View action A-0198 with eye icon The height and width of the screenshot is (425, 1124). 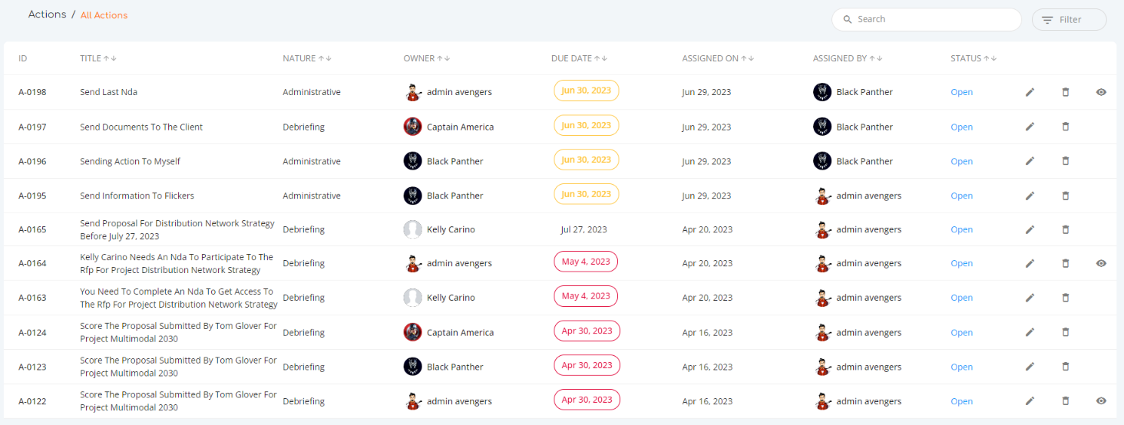click(x=1101, y=92)
